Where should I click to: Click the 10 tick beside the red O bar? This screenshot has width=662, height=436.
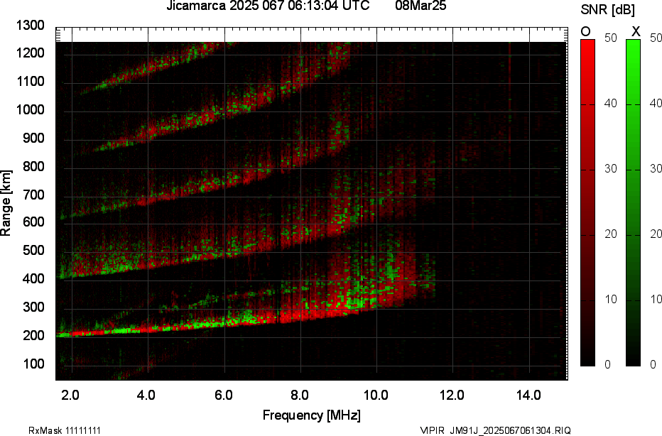(x=611, y=300)
